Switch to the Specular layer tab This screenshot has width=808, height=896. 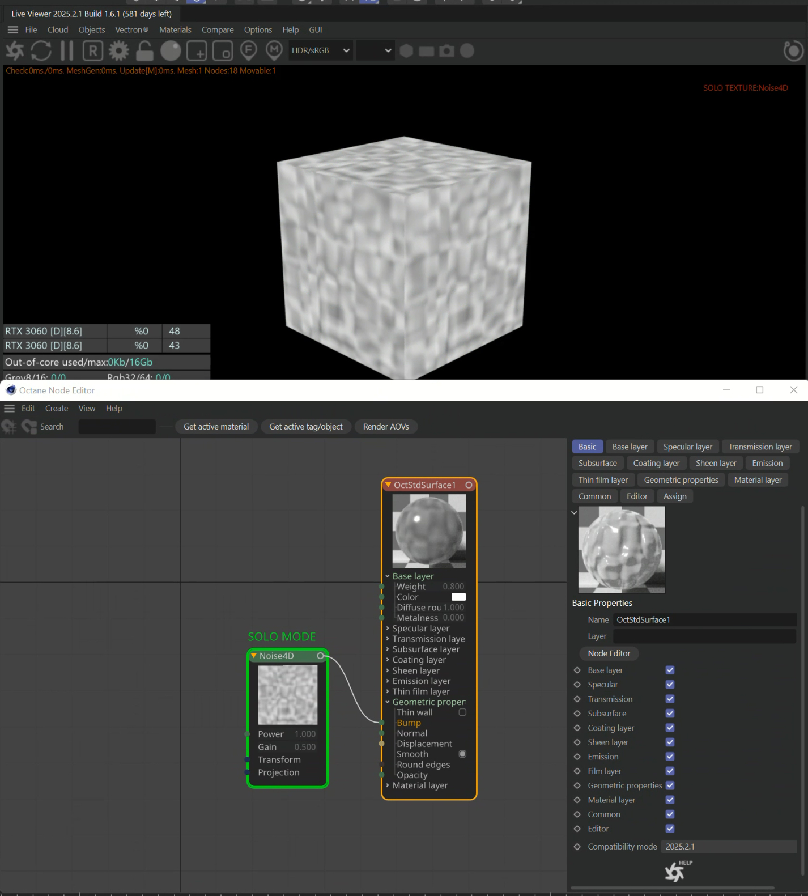(688, 447)
